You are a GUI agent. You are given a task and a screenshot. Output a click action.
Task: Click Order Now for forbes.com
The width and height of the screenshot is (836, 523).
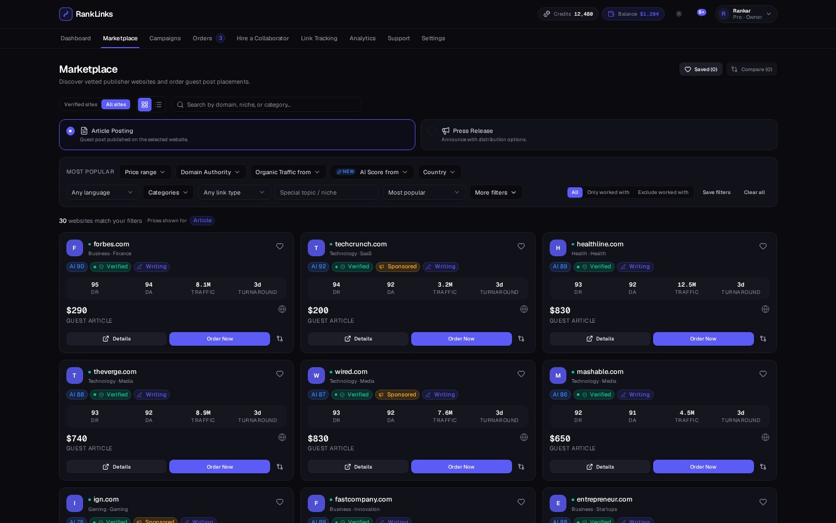click(219, 339)
